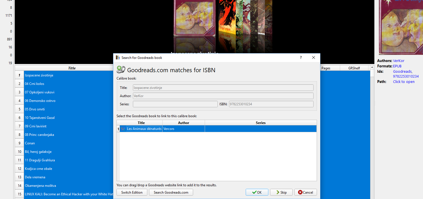Select the book 11 Dragulji Gvahlura
The height and width of the screenshot is (199, 423).
pyautogui.click(x=40, y=160)
